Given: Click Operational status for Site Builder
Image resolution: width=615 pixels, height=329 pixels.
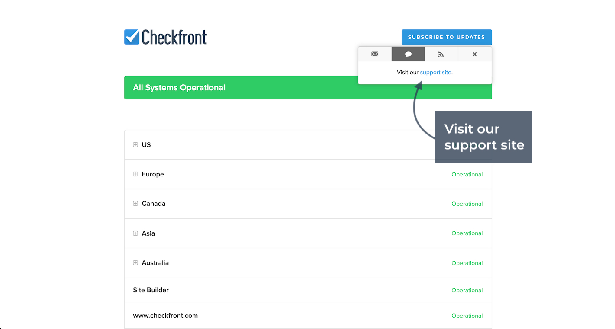Looking at the screenshot, I should point(467,291).
